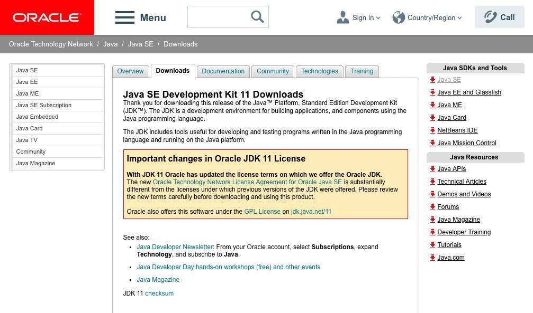Click red arrow beside Technical Articles
The width and height of the screenshot is (533, 313).
[x=432, y=182]
